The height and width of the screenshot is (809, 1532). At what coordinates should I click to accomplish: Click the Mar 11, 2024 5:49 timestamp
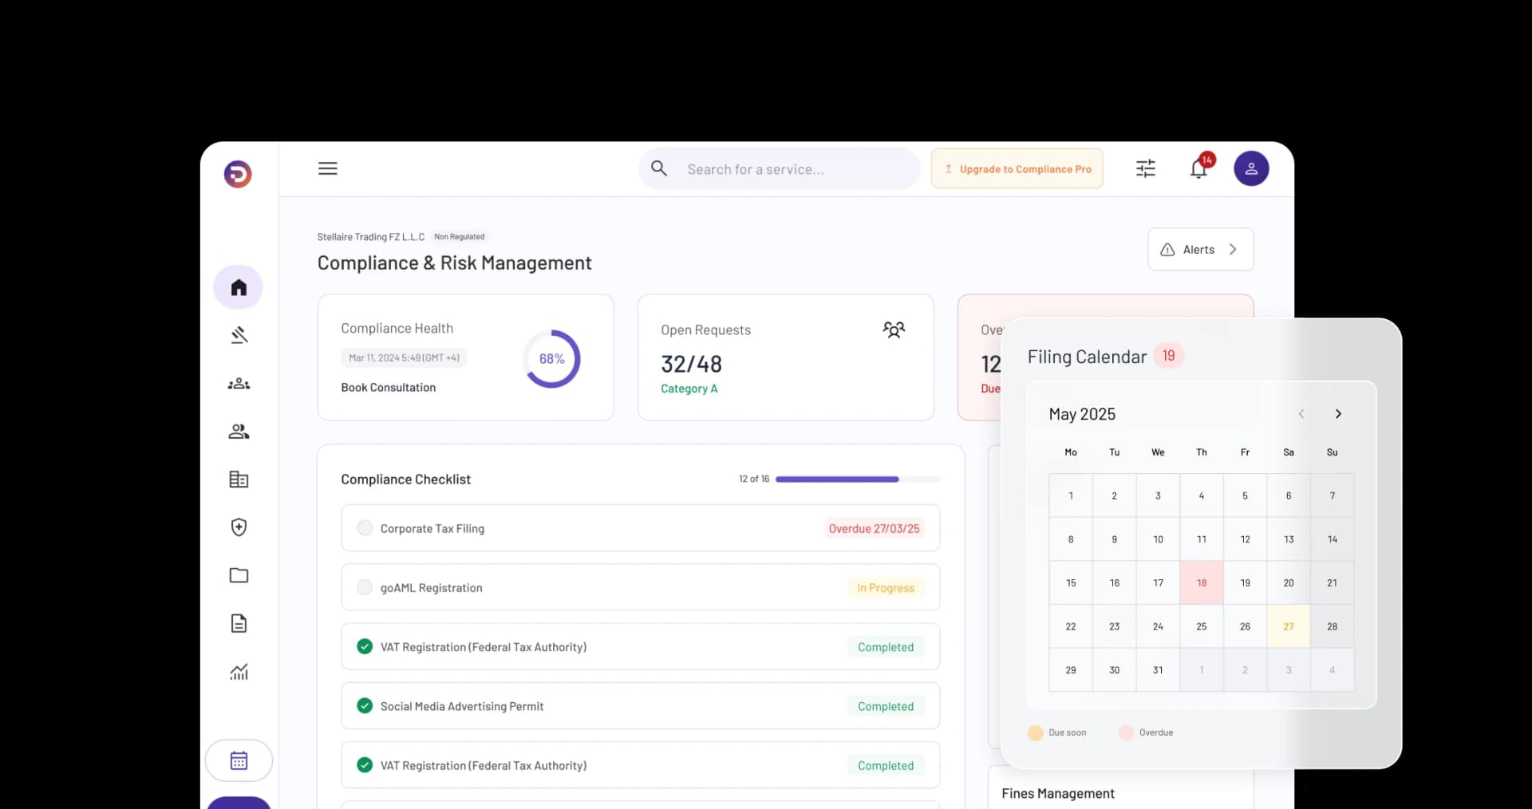coord(404,358)
